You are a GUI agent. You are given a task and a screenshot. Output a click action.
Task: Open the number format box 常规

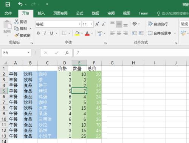click(x=184, y=24)
